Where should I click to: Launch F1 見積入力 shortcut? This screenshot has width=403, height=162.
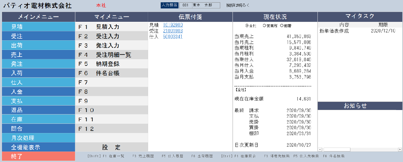pyautogui.click(x=111, y=27)
